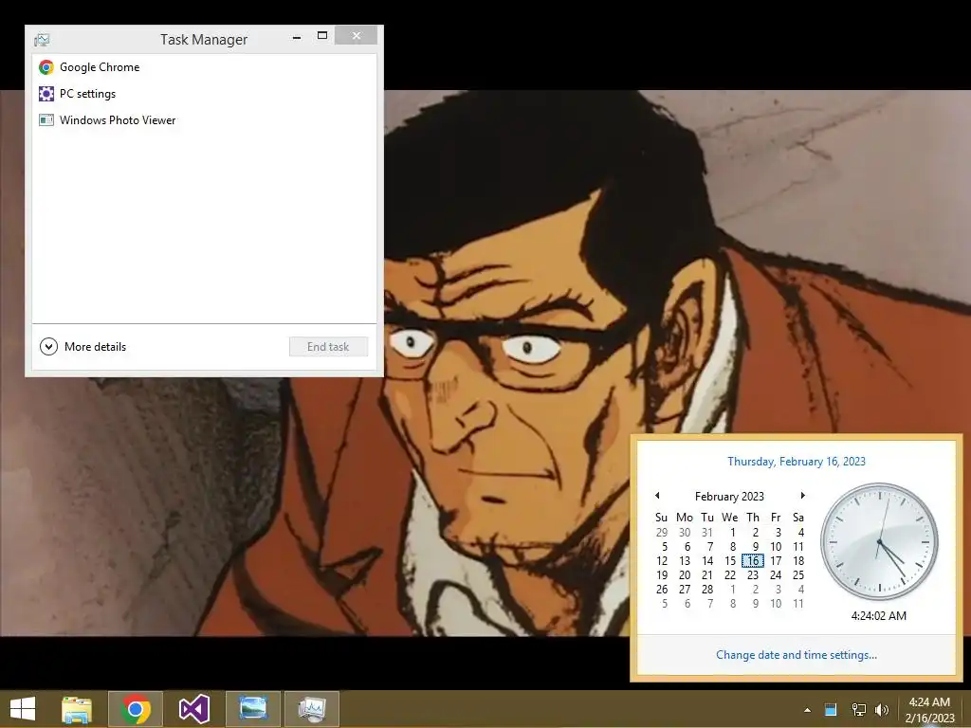Select Google Chrome in Task Manager list
The width and height of the screenshot is (971, 728).
click(x=204, y=67)
